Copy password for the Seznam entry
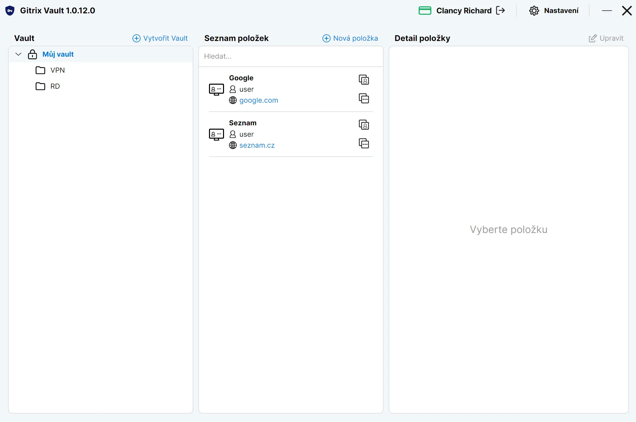This screenshot has width=636, height=422. click(x=364, y=143)
